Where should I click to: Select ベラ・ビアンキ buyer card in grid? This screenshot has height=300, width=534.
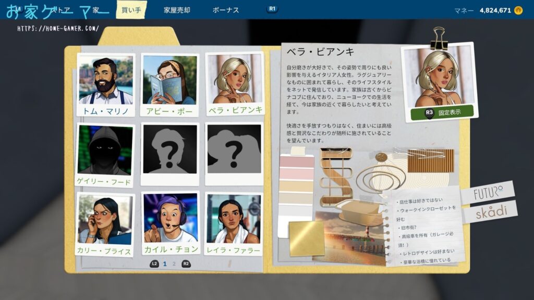234,84
